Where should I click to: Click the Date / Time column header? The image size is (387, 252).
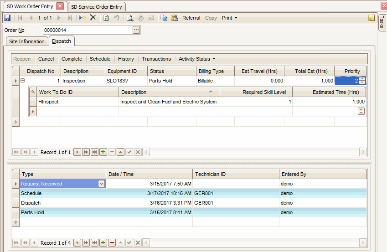[149, 174]
